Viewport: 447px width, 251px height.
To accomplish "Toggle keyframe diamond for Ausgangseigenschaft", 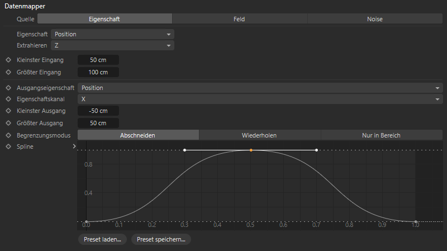I will [8, 88].
